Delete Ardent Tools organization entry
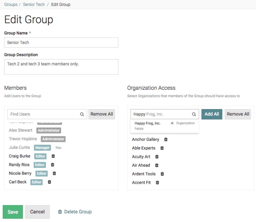Viewport: 256px width, 222px height. click(162, 174)
